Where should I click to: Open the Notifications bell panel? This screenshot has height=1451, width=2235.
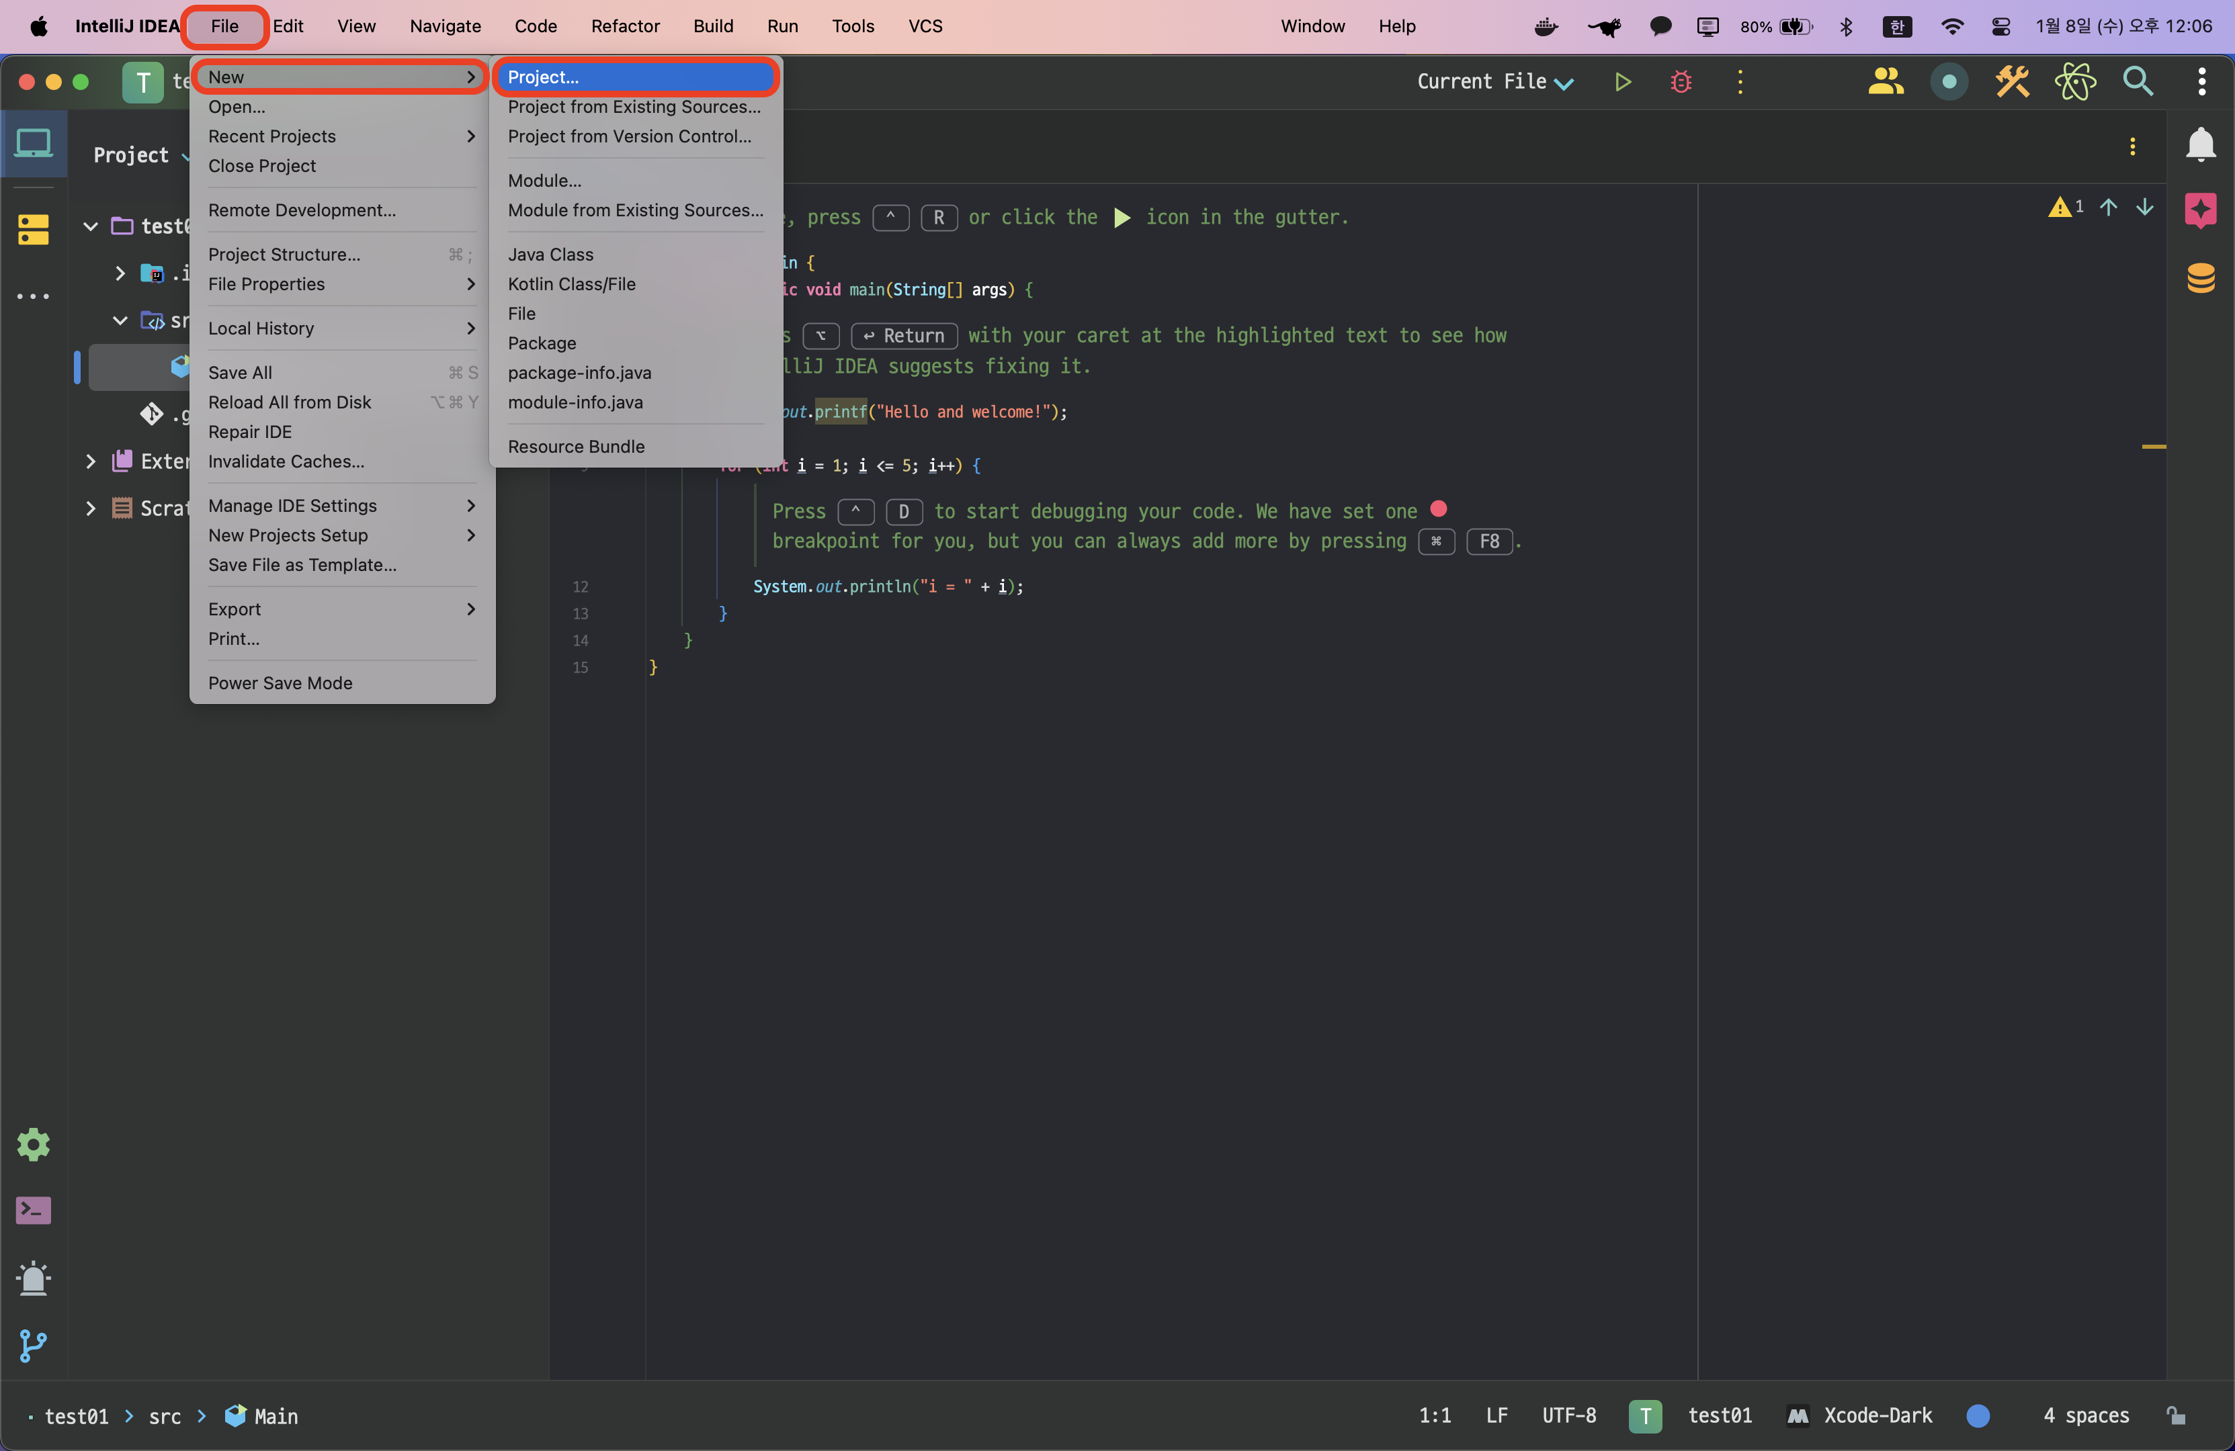coord(2200,146)
